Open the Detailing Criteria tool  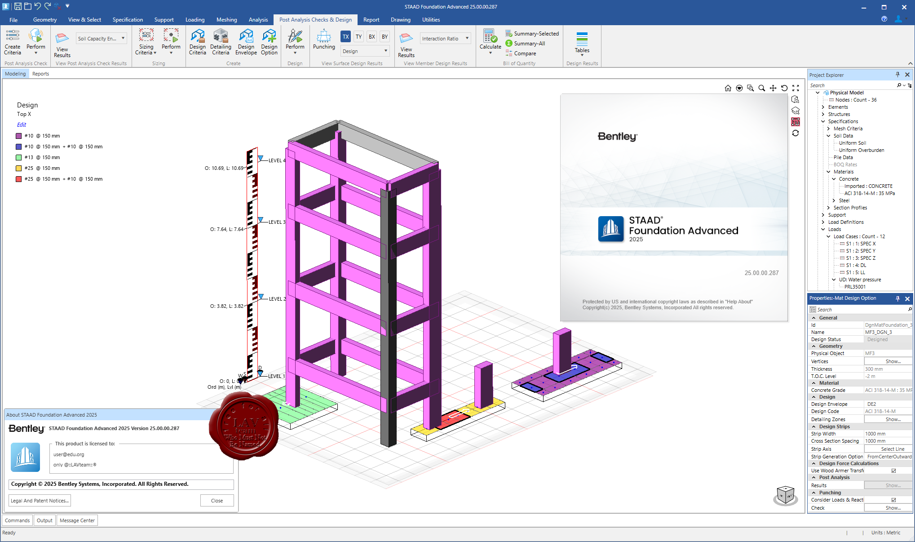221,42
